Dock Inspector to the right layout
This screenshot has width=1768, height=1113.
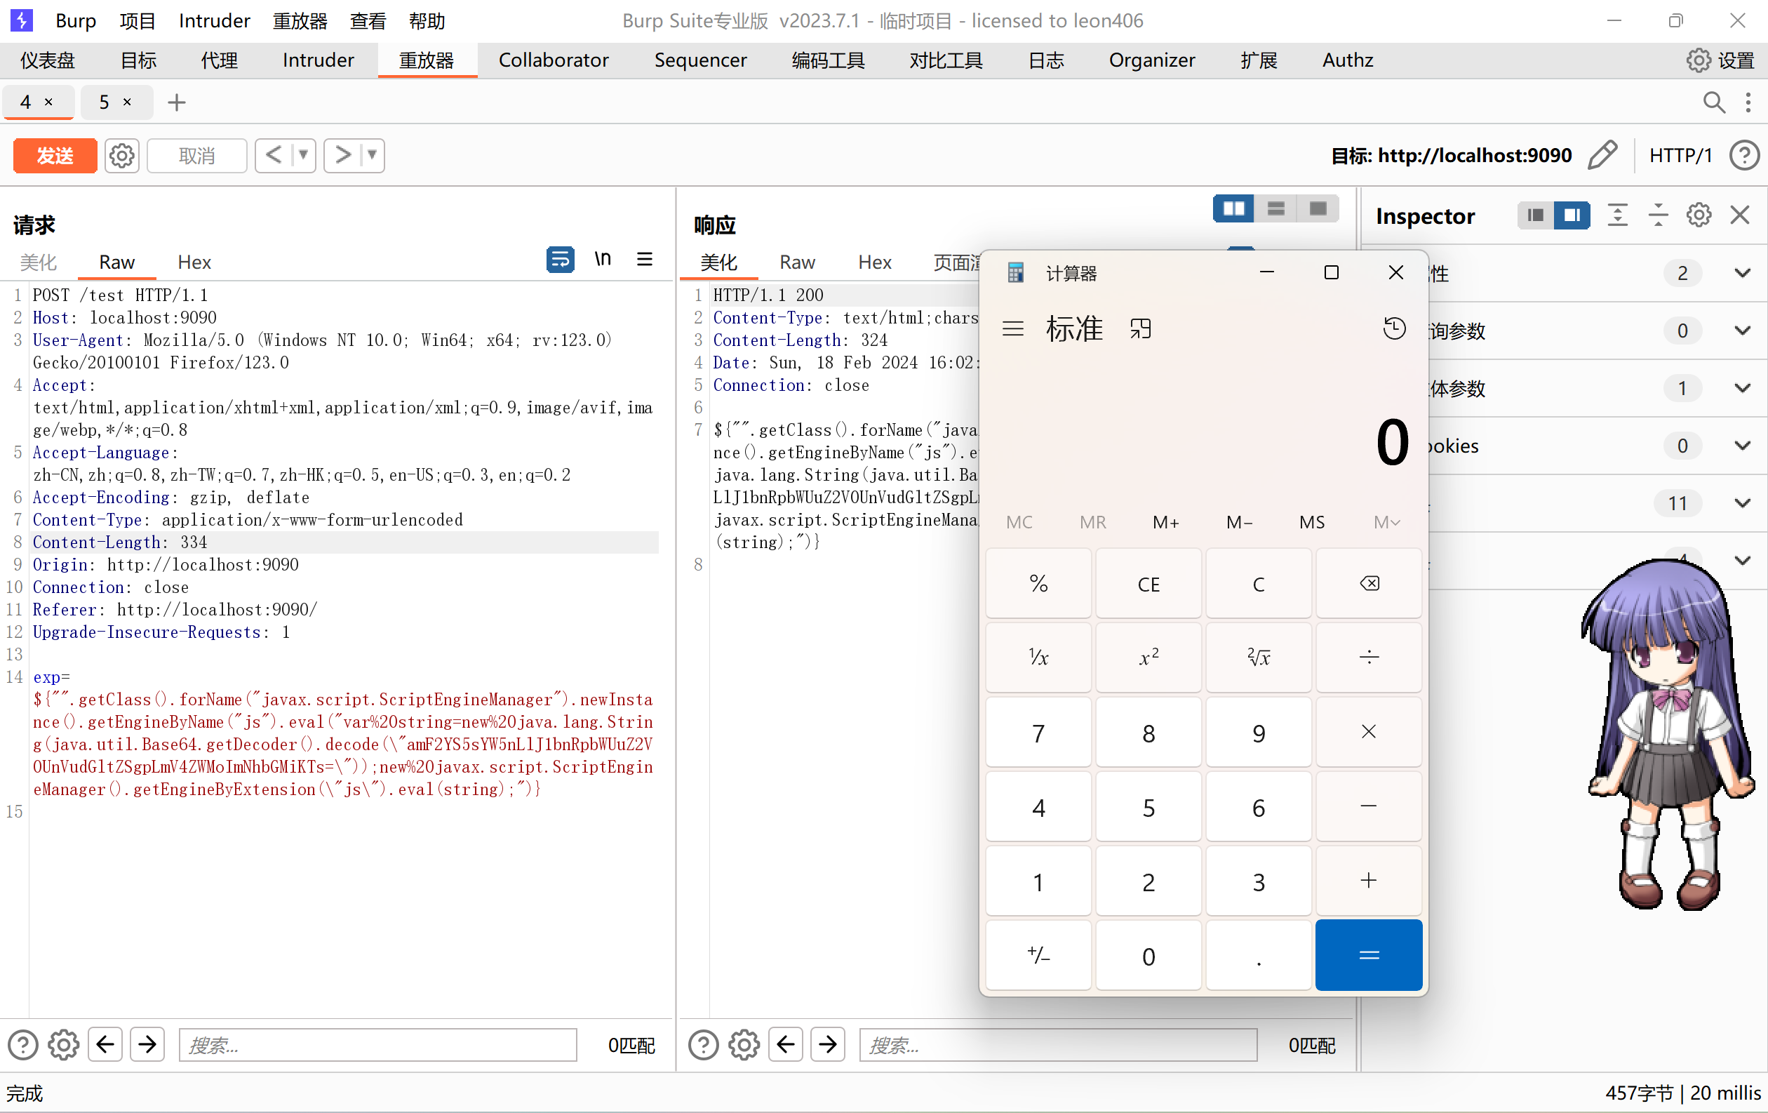pyautogui.click(x=1572, y=215)
